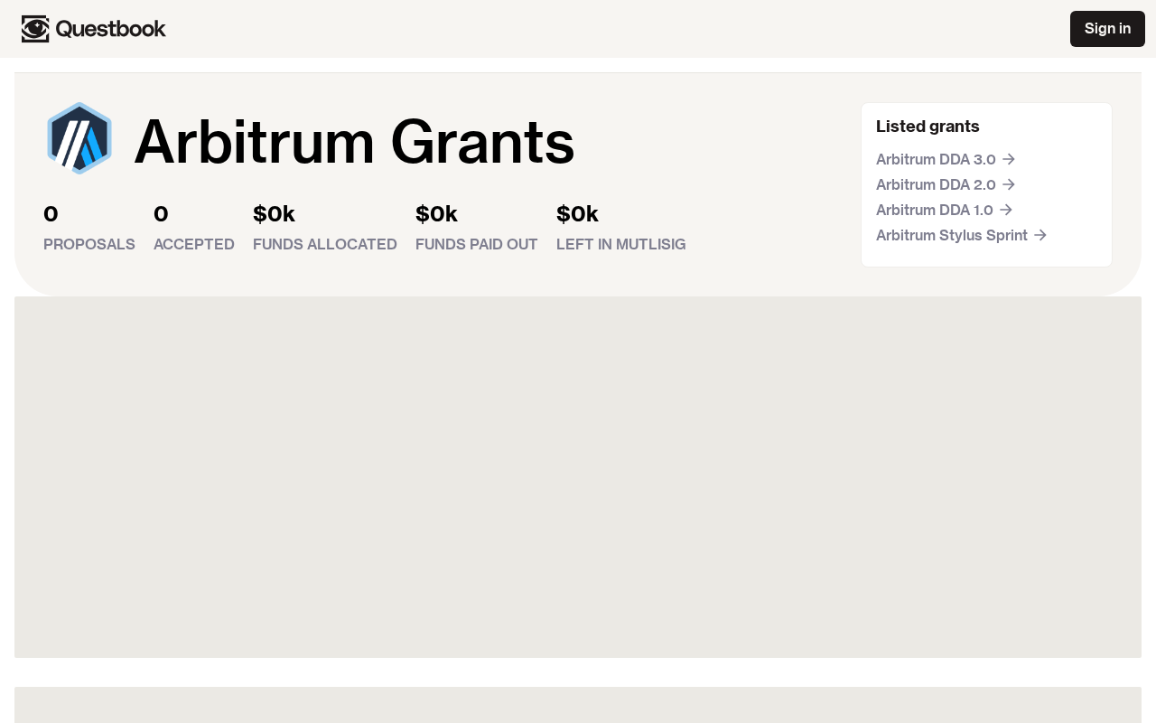
Task: Click the Questbook wordmark text
Action: click(x=111, y=29)
